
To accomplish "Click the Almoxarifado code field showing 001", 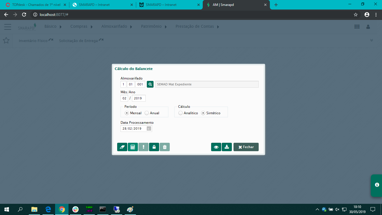I will pos(140,84).
